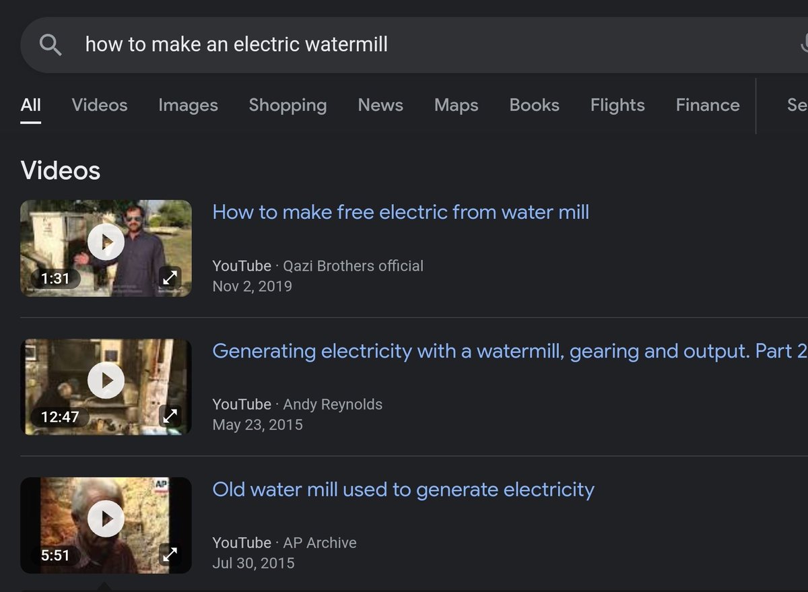Open 'Old water mill used to generate electricity'
Viewport: 808px width, 592px height.
pos(403,489)
